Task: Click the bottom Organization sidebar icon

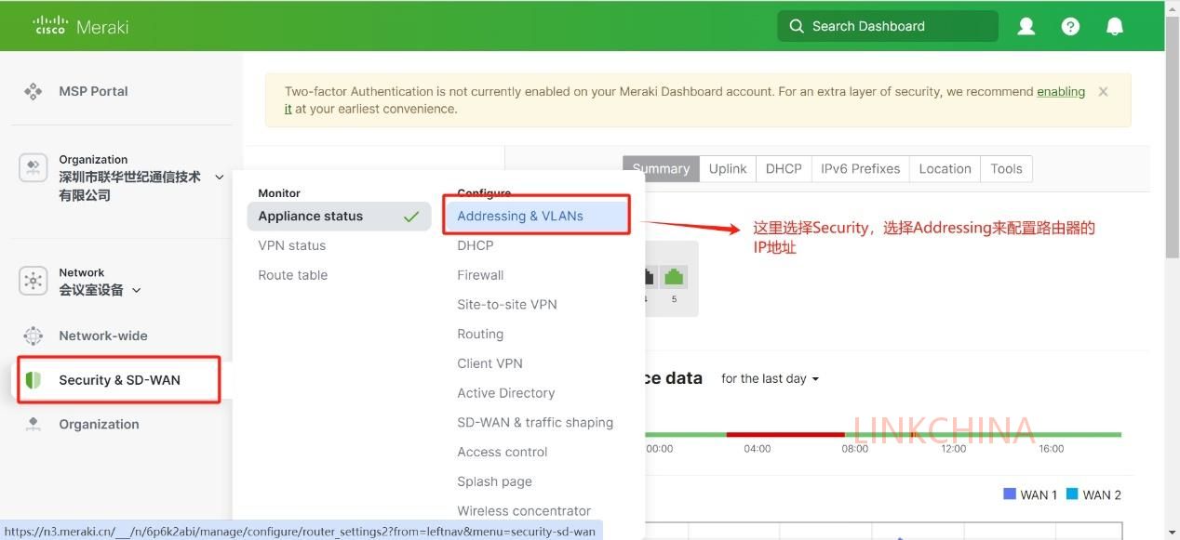Action: tap(34, 424)
